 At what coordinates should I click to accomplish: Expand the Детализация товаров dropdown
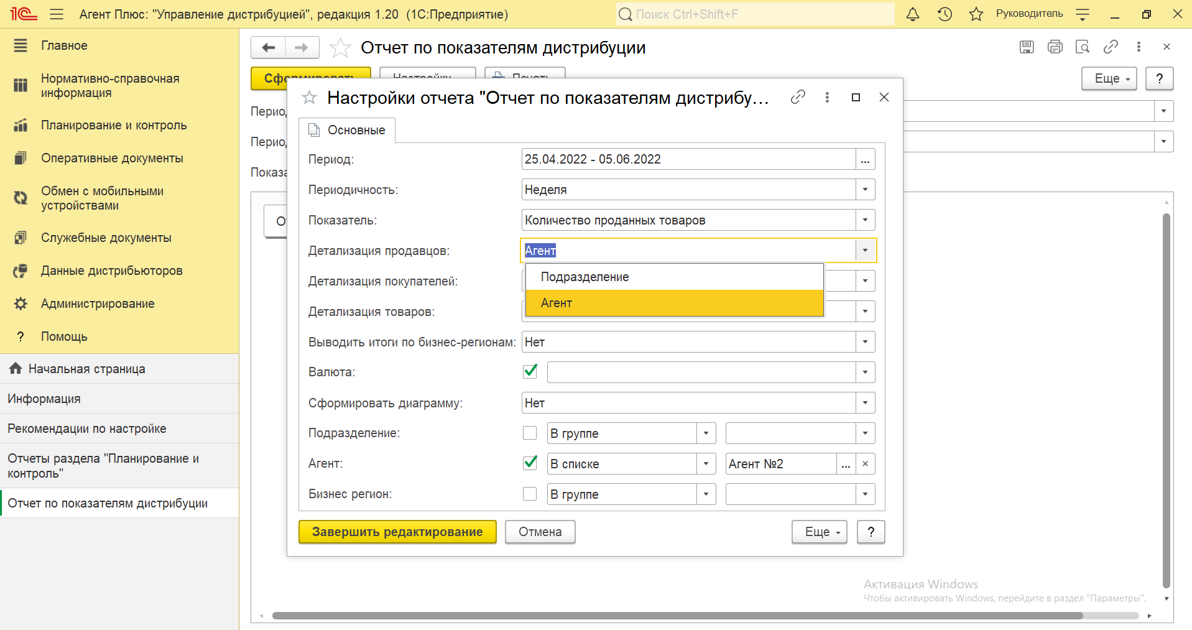(x=865, y=312)
